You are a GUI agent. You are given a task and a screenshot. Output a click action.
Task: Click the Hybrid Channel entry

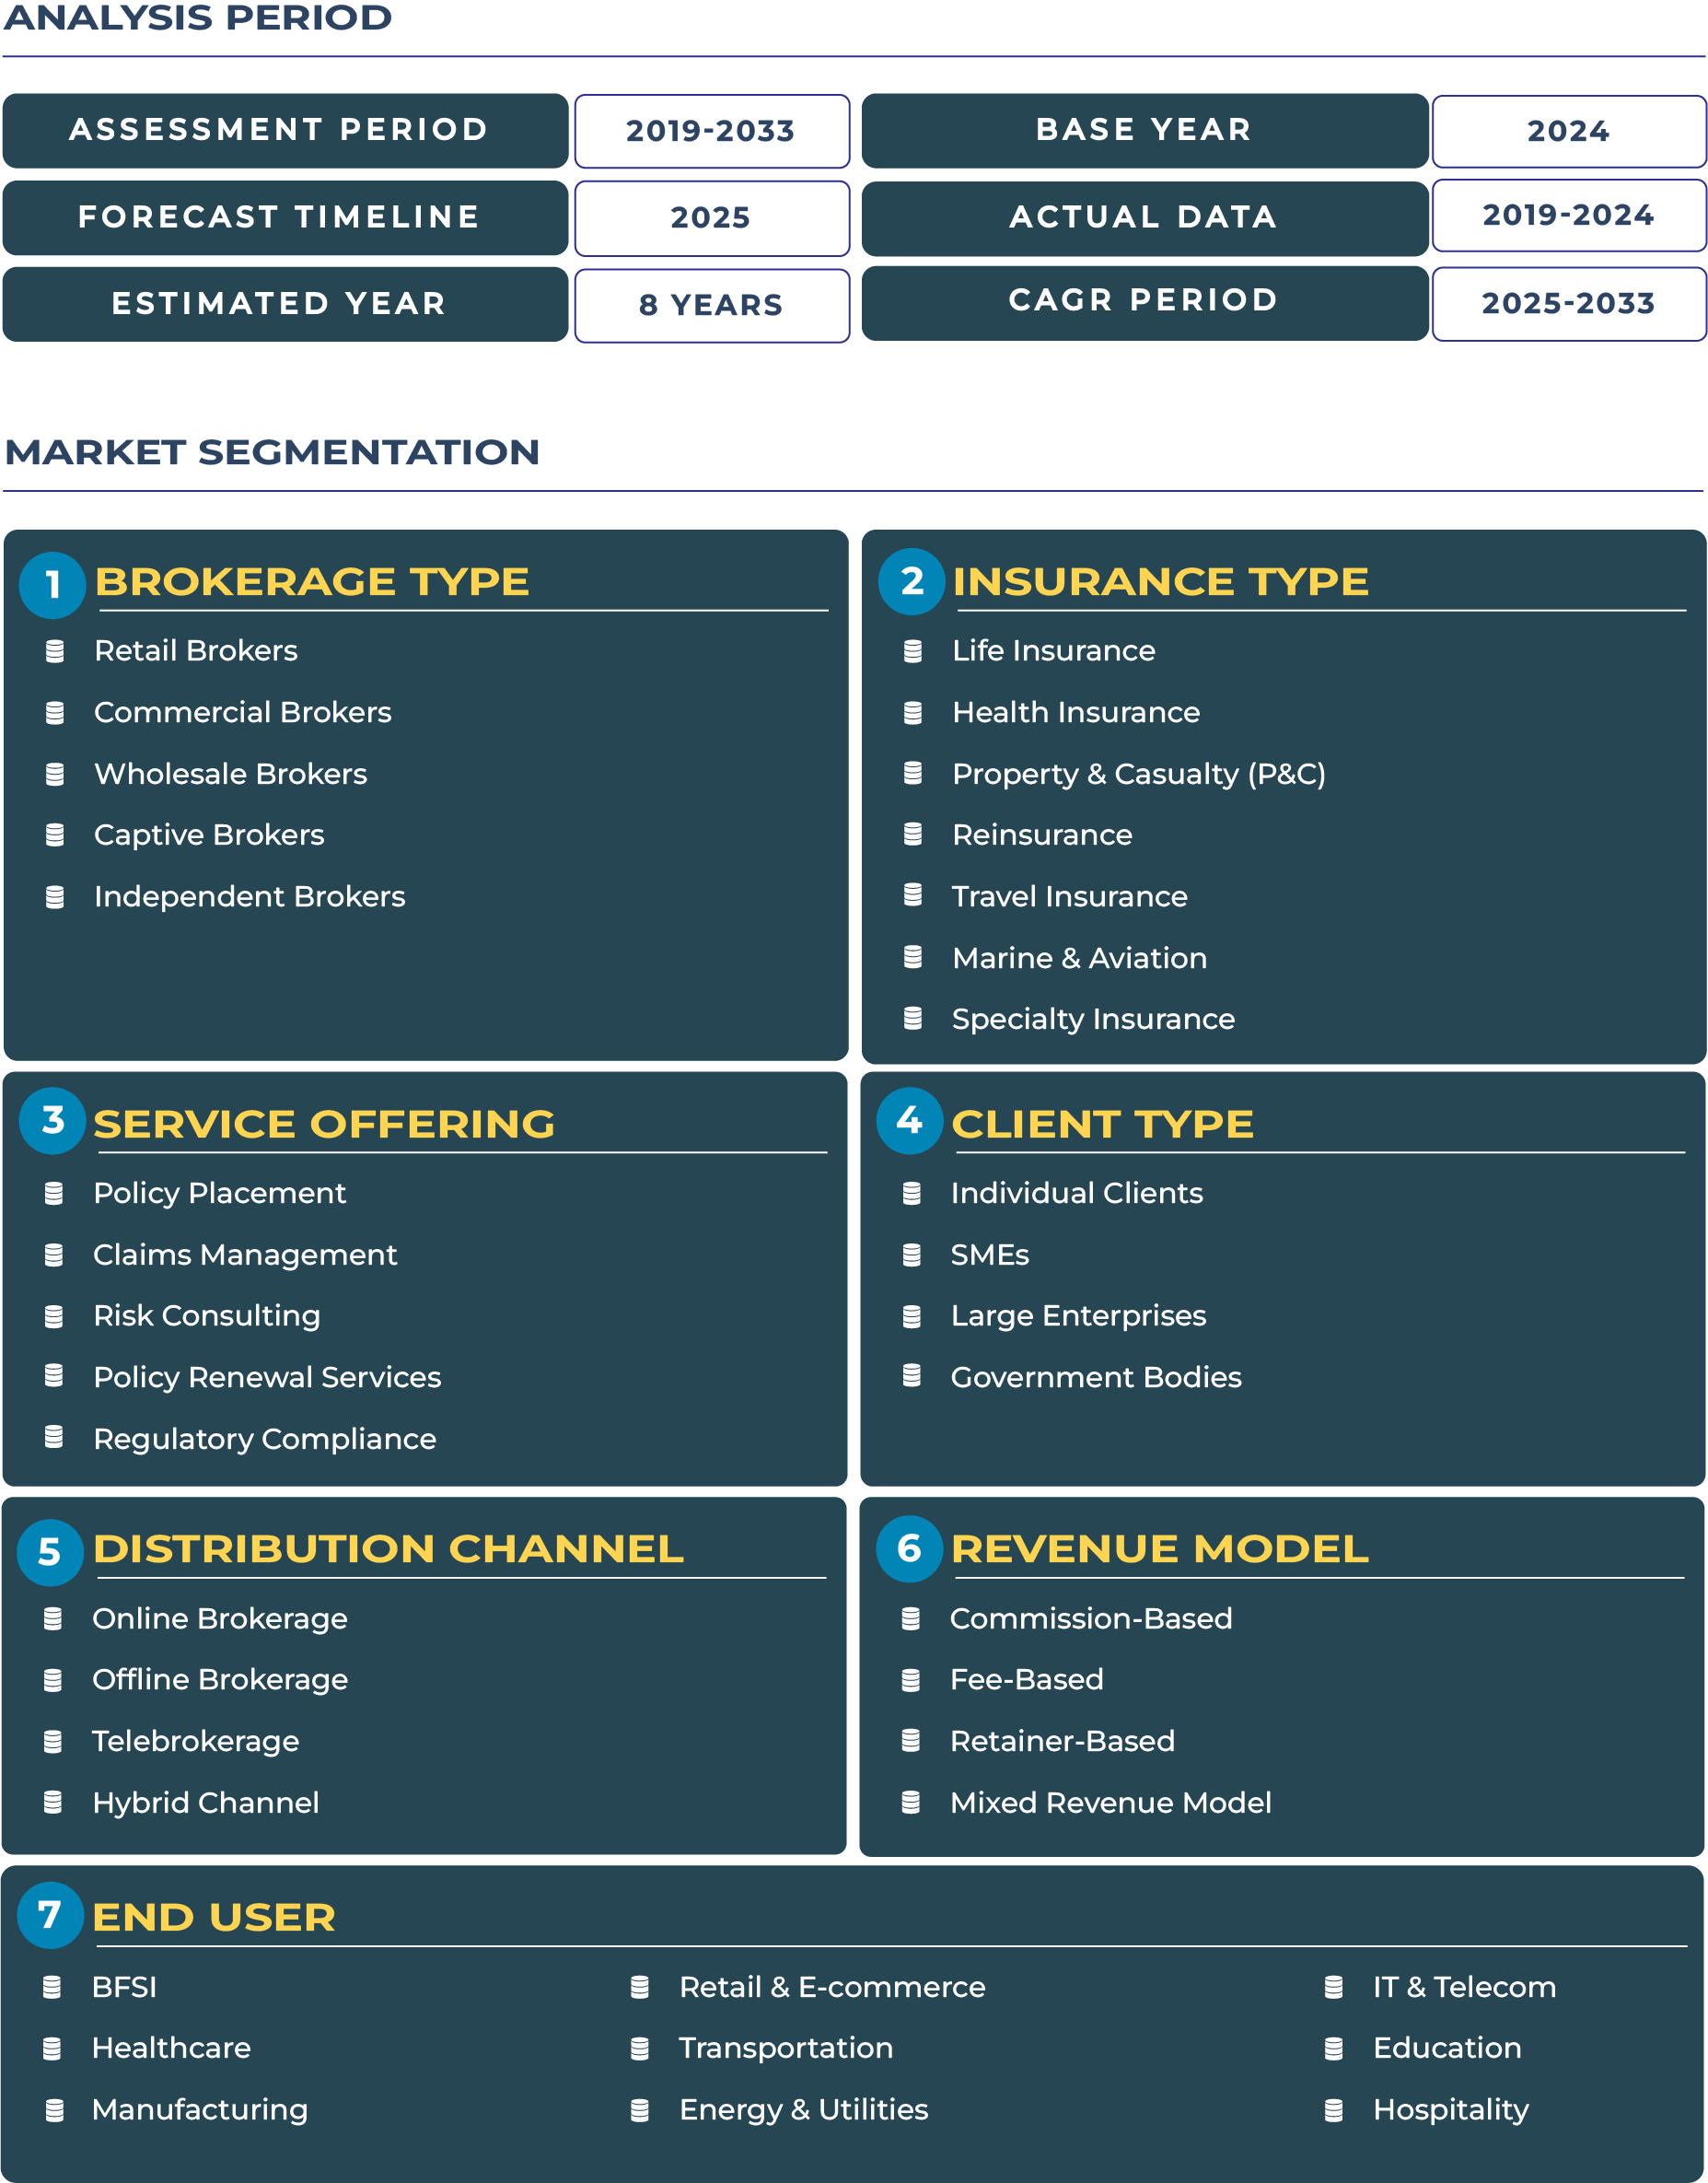point(206,1803)
